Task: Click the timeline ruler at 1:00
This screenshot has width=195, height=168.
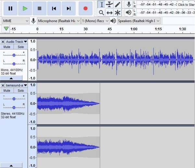Action: pos(134,29)
